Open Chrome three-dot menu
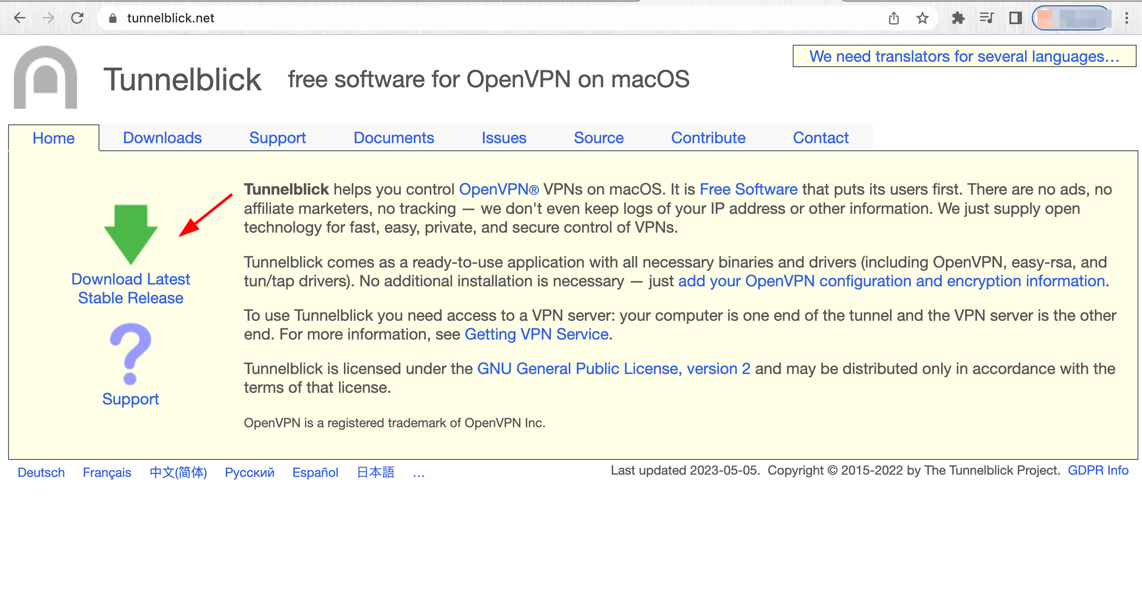Screen dimensions: 1142x612 [x=1126, y=18]
